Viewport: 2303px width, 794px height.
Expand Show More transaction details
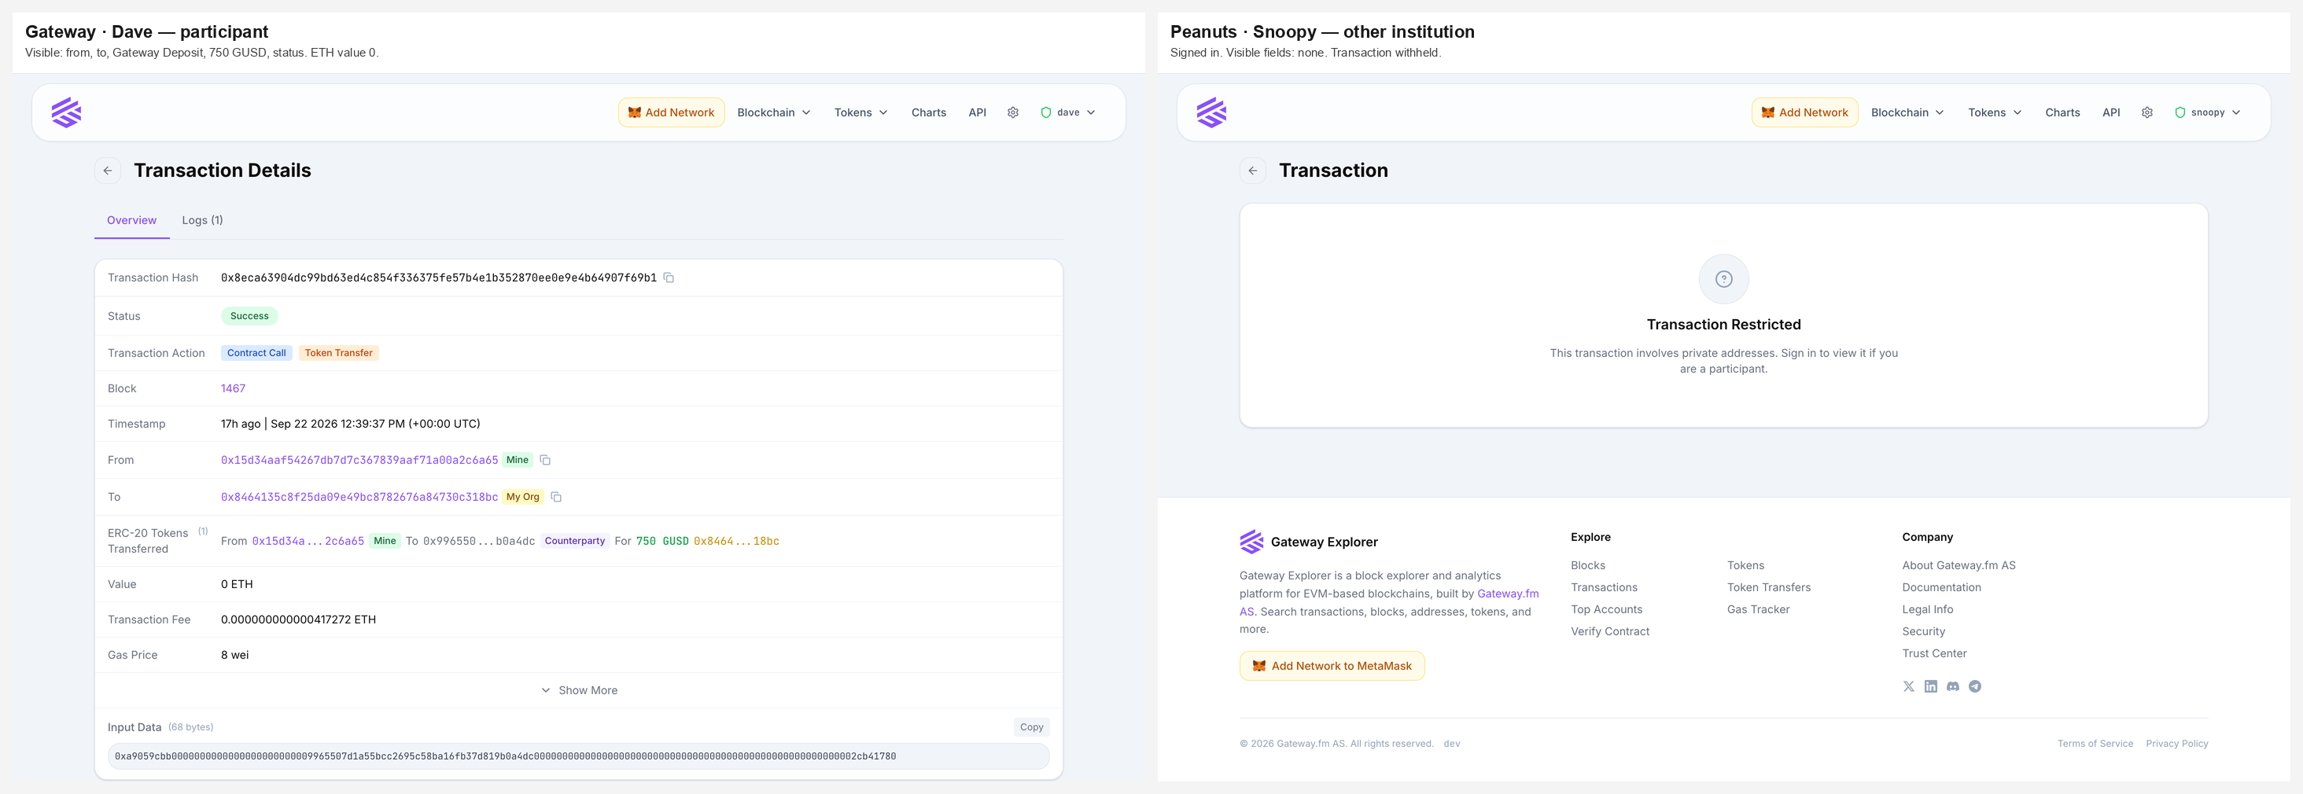click(x=580, y=690)
